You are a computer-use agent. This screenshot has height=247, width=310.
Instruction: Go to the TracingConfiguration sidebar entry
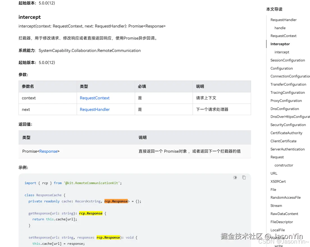288,92
